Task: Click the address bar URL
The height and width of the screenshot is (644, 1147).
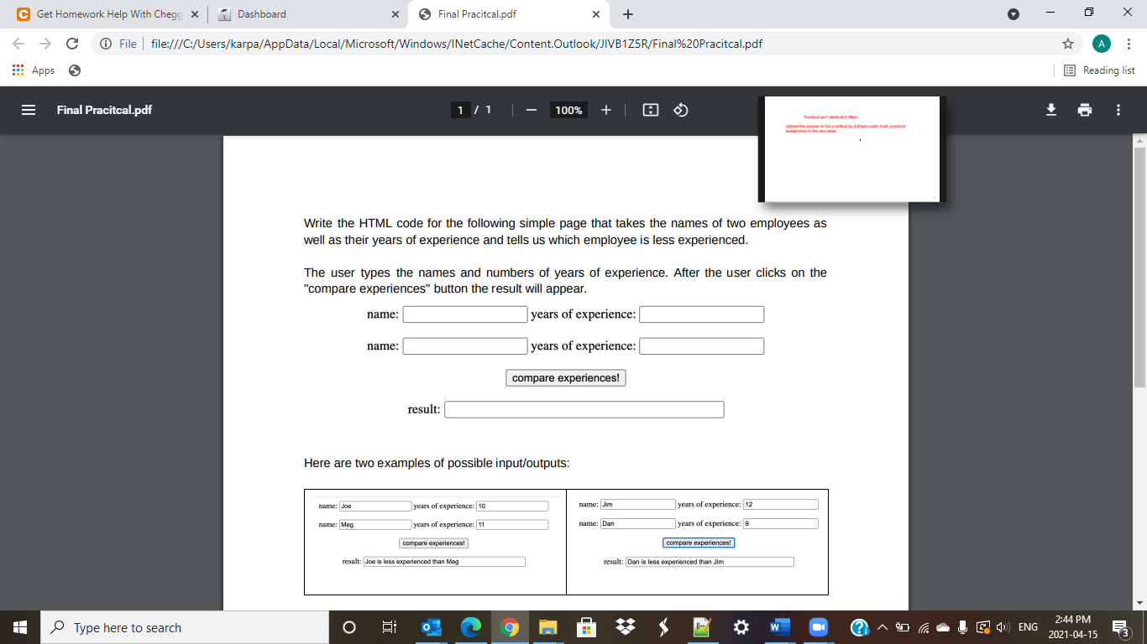Action: [x=456, y=44]
